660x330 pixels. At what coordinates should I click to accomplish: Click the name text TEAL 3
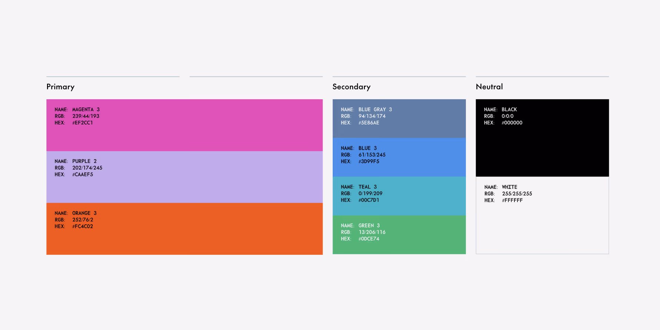[368, 187]
